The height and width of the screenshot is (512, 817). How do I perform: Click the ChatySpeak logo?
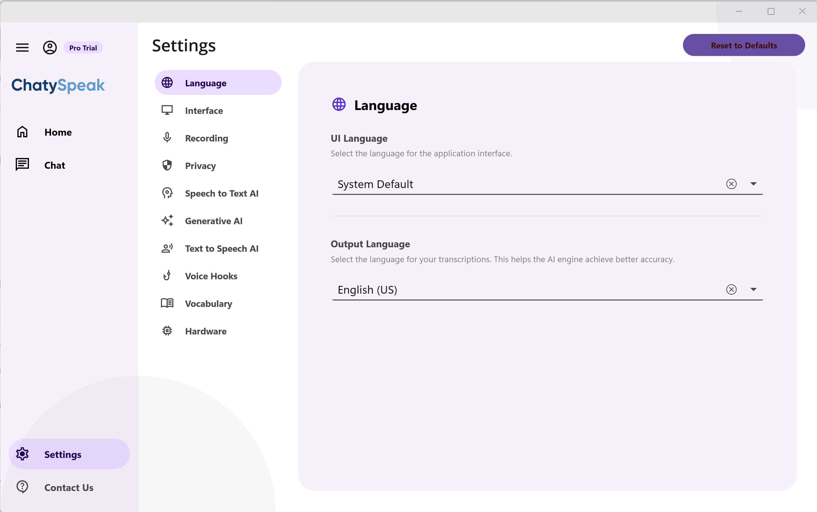click(x=58, y=85)
